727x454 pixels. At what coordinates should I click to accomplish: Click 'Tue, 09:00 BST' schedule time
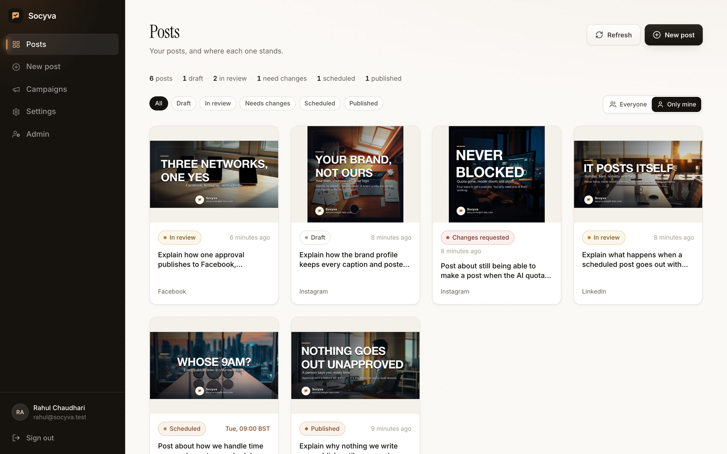247,429
